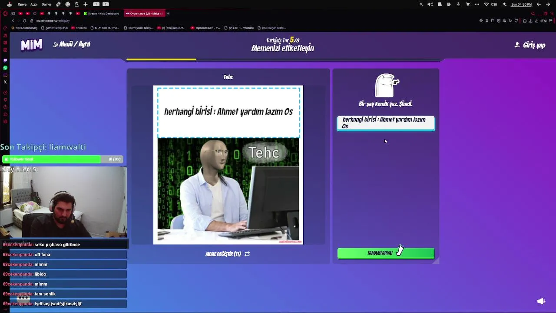Click the browser reload button
The height and width of the screenshot is (313, 556).
(x=24, y=21)
